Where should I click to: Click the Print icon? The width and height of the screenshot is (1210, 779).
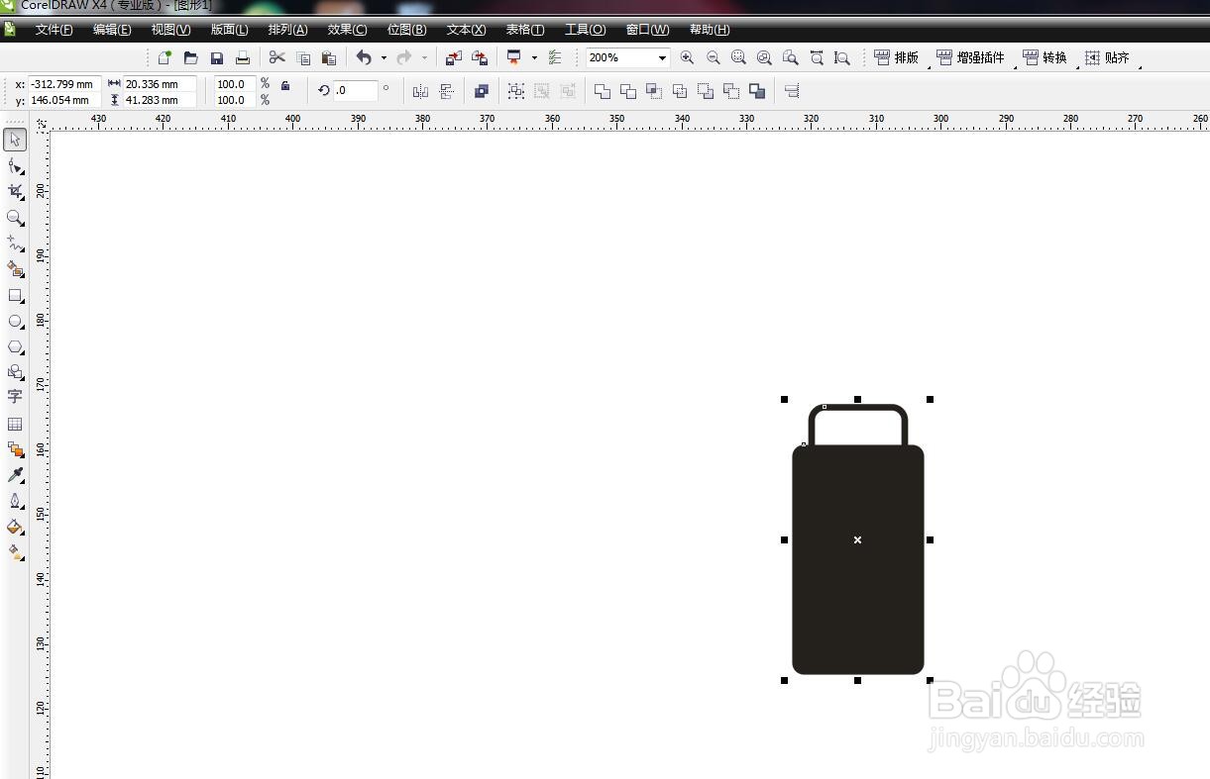point(242,57)
